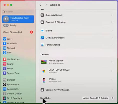Select the iPhone 14 Pro device image
118x104 pixels.
click(44, 80)
